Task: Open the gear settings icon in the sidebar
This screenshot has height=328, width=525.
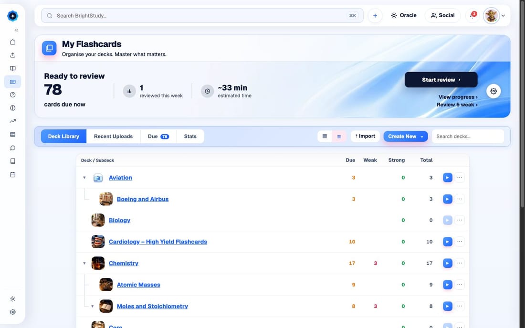Action: tap(13, 312)
